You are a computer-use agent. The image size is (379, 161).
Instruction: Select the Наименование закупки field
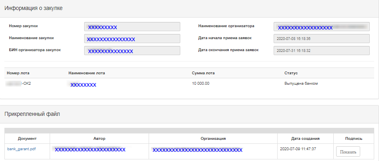pos(132,39)
